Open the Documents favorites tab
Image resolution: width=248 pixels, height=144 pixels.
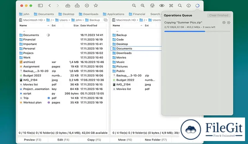pyautogui.click(x=44, y=14)
